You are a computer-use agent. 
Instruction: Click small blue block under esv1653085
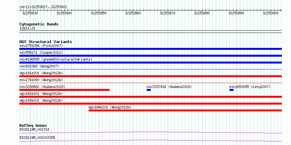point(231,90)
